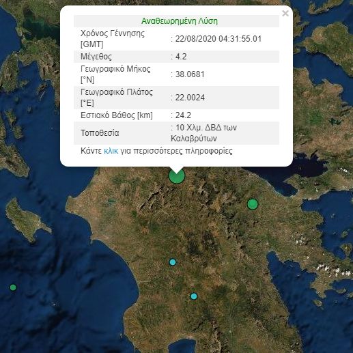Click the focal depth value 24.2
The width and height of the screenshot is (353, 353).
coord(183,115)
